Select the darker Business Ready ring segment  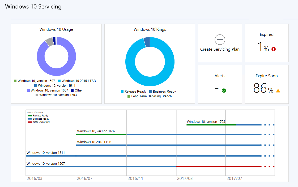(x=147, y=42)
